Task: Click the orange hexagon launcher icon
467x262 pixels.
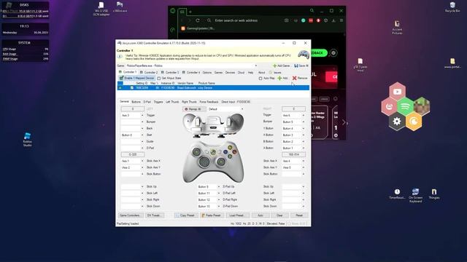Action: click(x=414, y=122)
